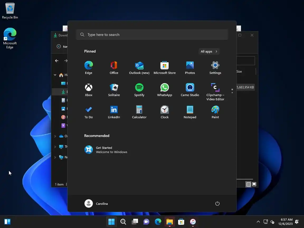
Task: Click the 5,683,954 KB file size cell
Action: pyautogui.click(x=245, y=87)
